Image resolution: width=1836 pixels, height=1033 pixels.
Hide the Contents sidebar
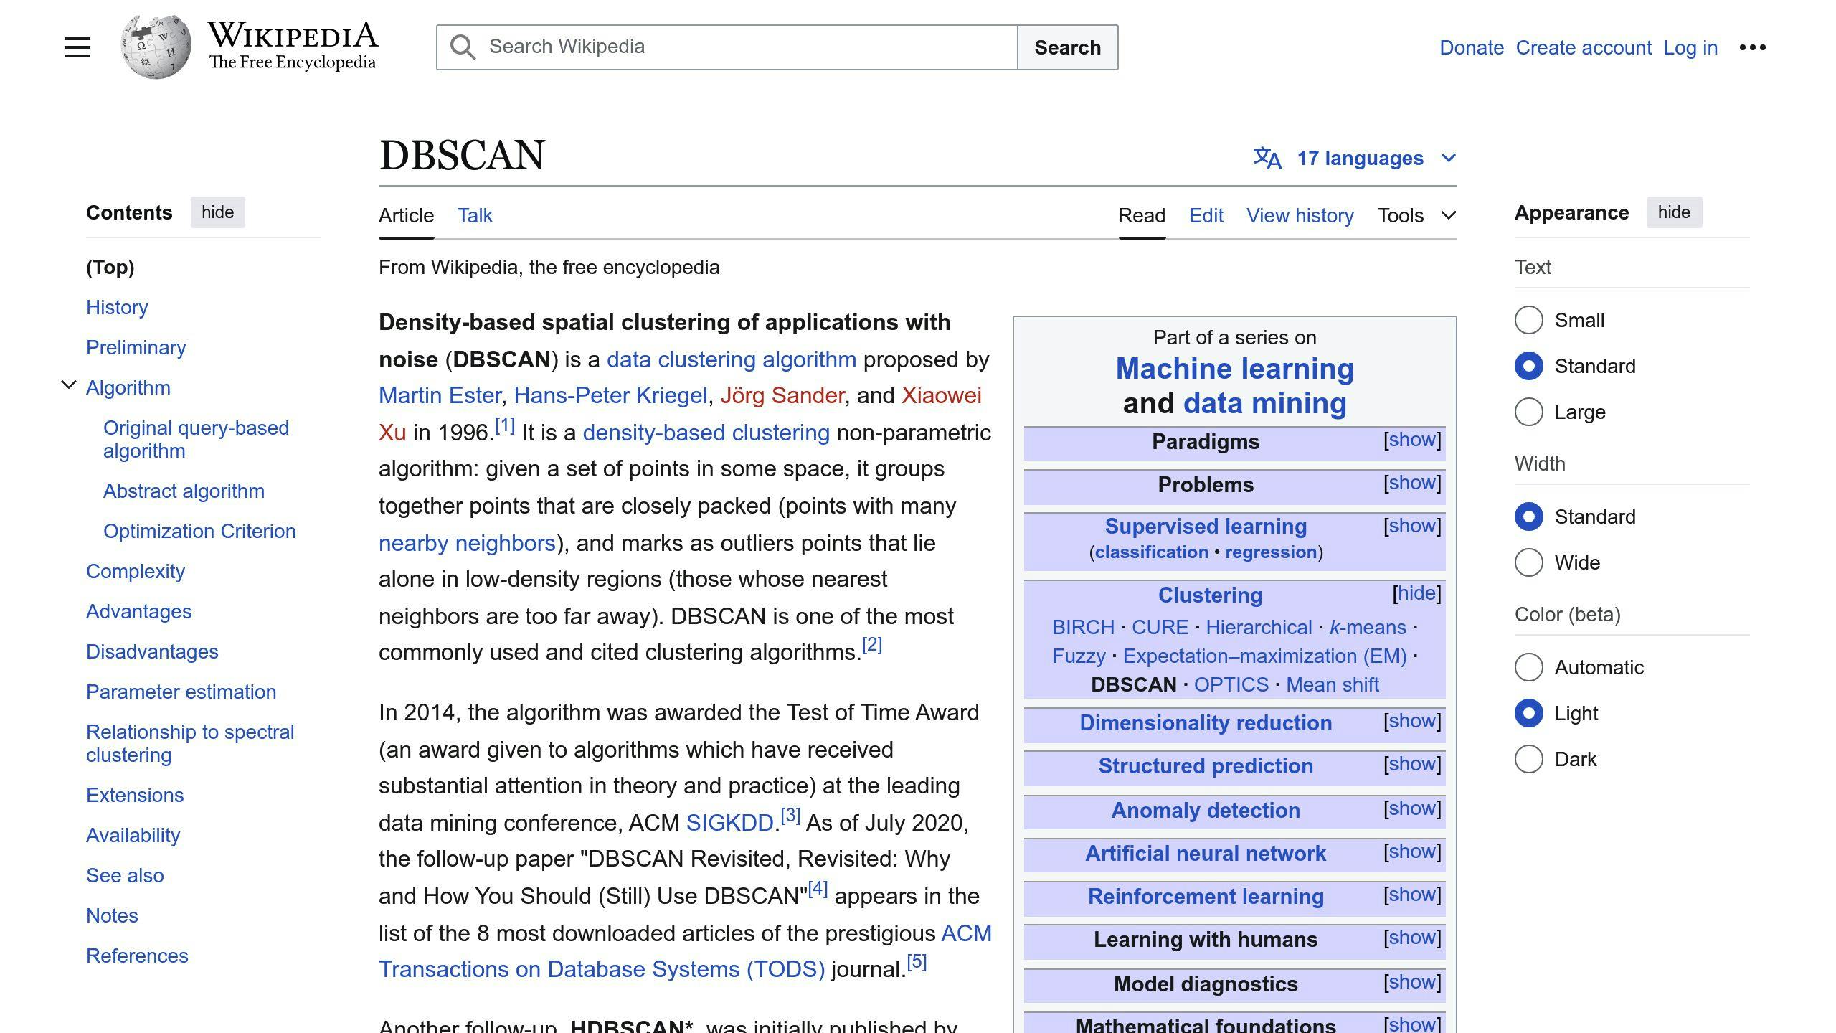point(217,212)
